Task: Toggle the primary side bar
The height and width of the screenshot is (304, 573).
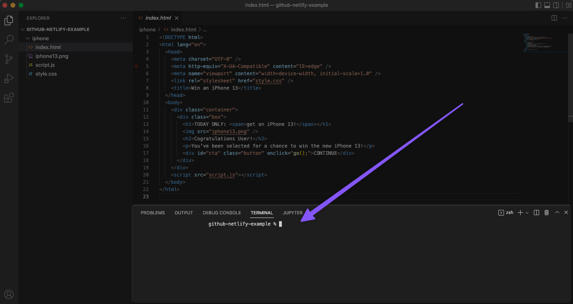Action: [538, 5]
